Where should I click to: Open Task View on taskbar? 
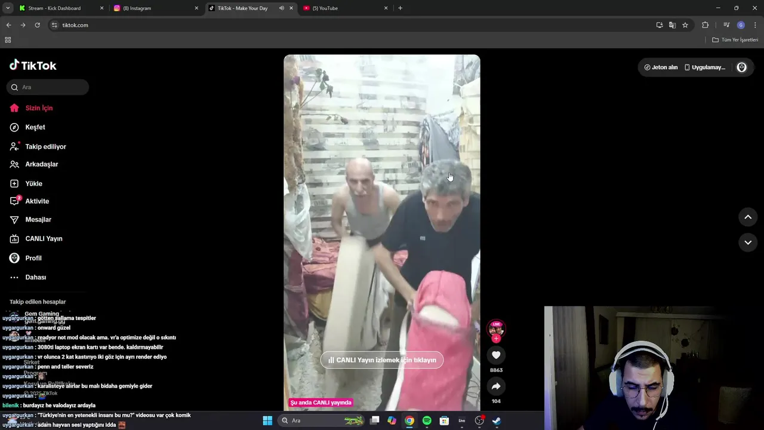(x=374, y=420)
